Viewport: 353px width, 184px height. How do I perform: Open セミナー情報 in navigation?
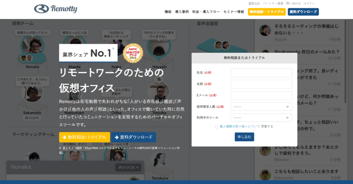pyautogui.click(x=234, y=12)
